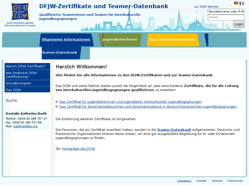Focus the Benutzername oder E-Mail field
This screenshot has width=249, height=187.
(226, 11)
